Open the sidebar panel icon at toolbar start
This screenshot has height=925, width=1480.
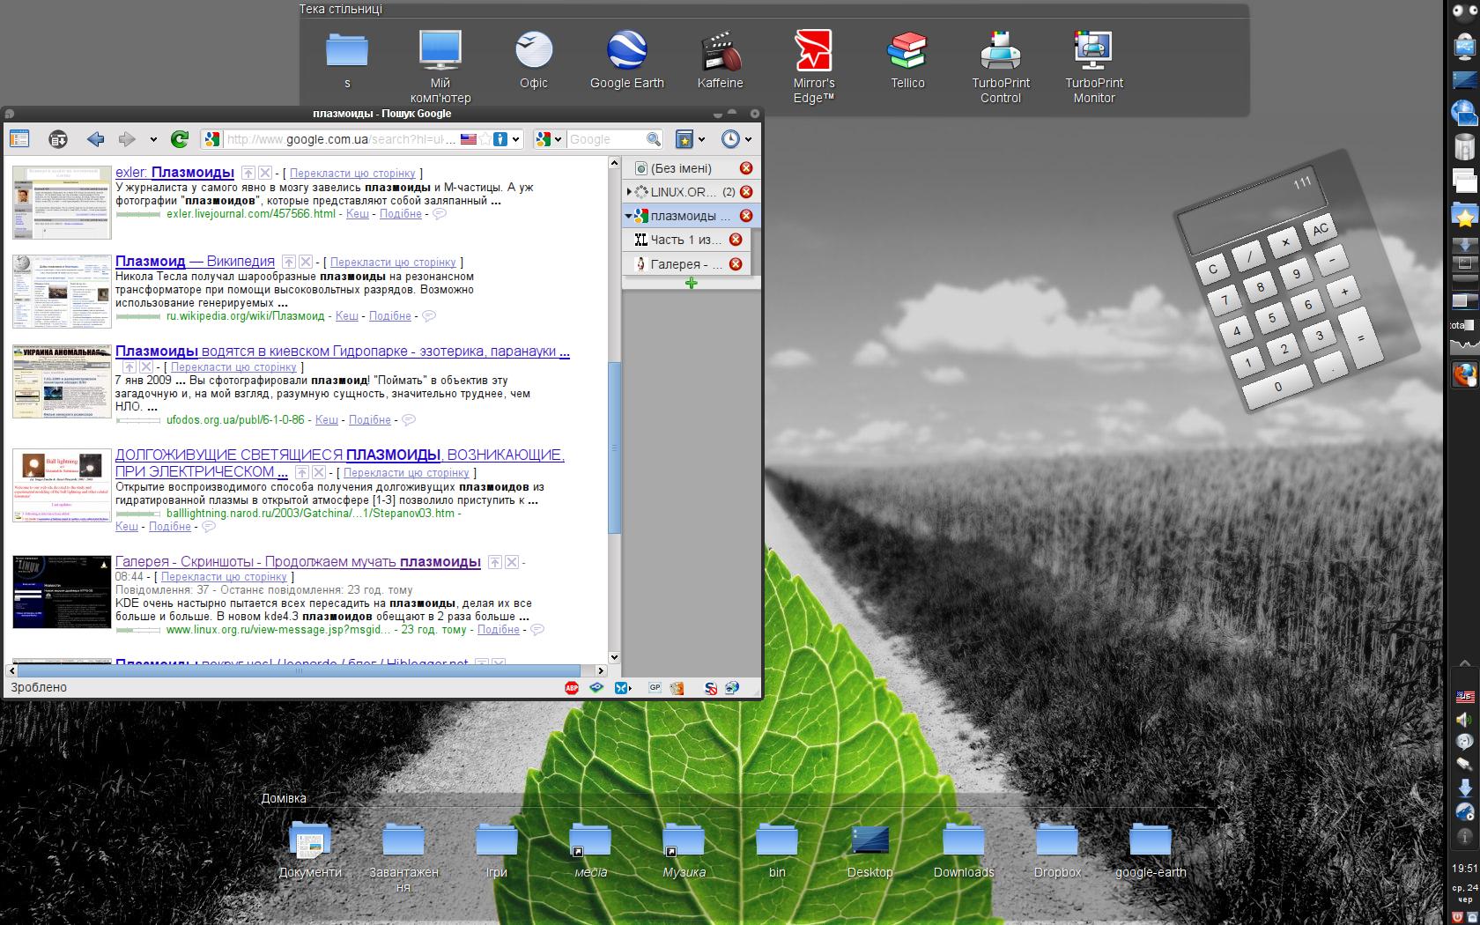click(18, 139)
